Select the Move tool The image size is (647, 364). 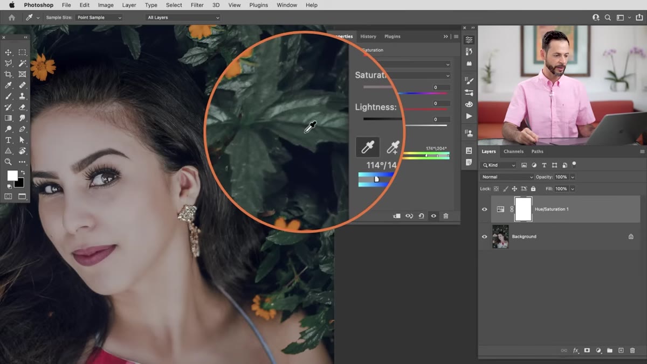(8, 52)
